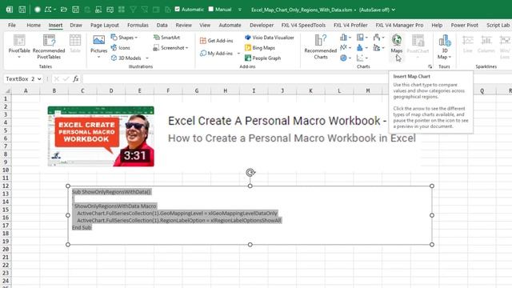Click the text box rotation handle
Screen dimensions: 512x288
[x=250, y=173]
